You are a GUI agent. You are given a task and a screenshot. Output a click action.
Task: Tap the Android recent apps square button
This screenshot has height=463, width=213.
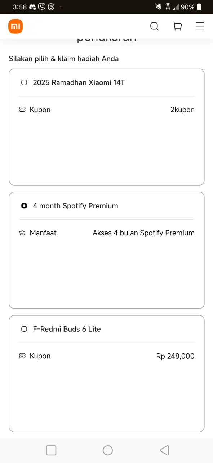click(51, 450)
